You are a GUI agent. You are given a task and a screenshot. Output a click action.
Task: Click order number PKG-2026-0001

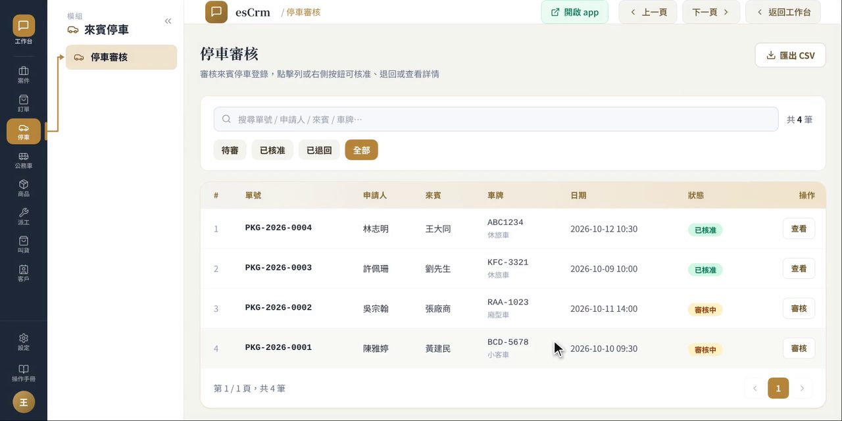coord(278,348)
